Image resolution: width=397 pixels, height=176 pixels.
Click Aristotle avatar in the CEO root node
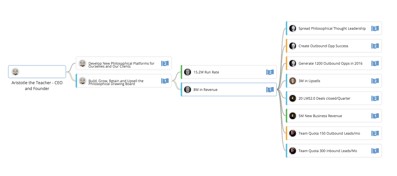pyautogui.click(x=15, y=72)
